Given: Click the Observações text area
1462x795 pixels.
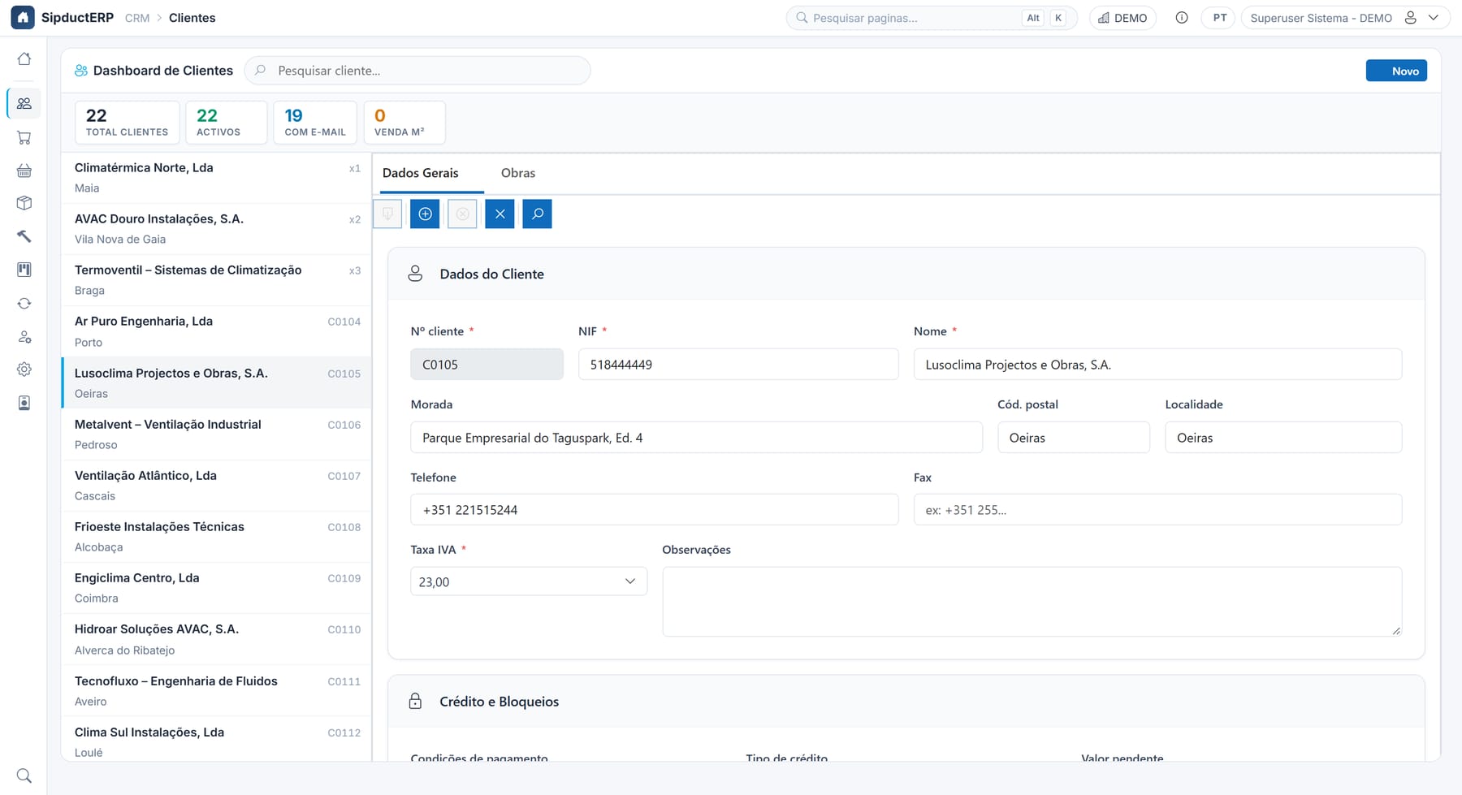Looking at the screenshot, I should tap(1032, 602).
